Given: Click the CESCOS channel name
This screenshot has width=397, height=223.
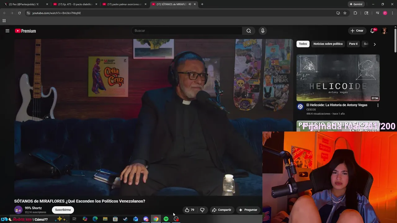Looking at the screenshot, I should tap(311, 110).
